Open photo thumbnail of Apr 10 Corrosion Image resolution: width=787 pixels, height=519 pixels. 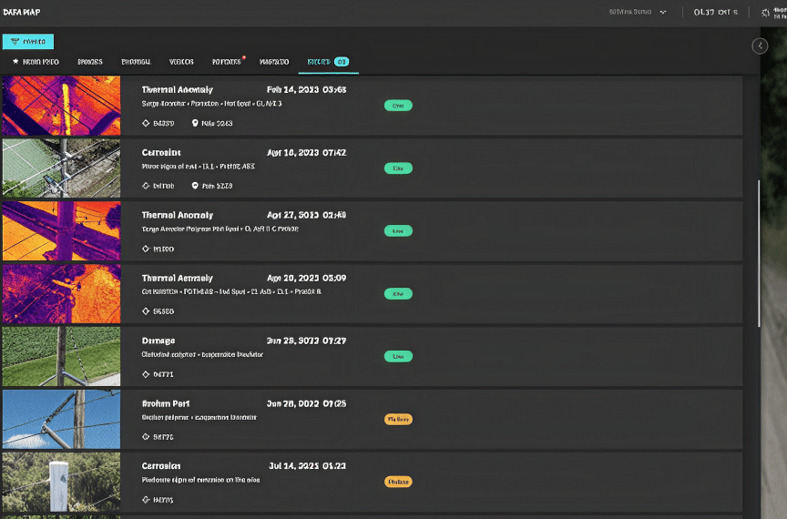(x=61, y=168)
